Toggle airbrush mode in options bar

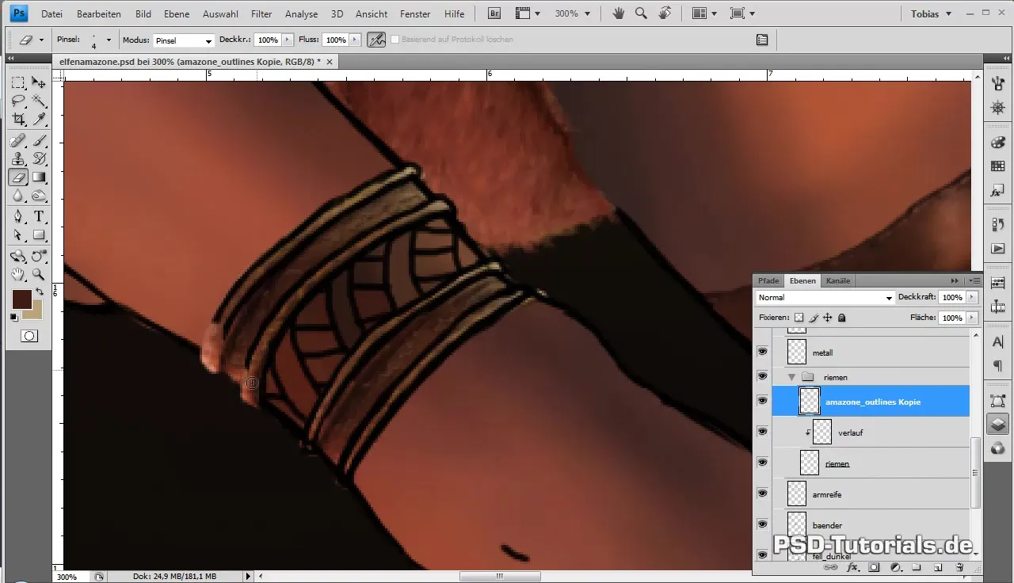tap(376, 40)
